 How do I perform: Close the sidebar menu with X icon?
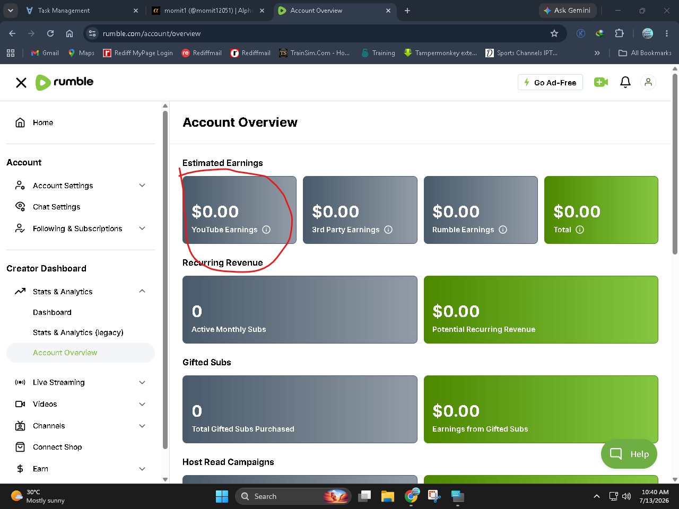click(x=21, y=83)
